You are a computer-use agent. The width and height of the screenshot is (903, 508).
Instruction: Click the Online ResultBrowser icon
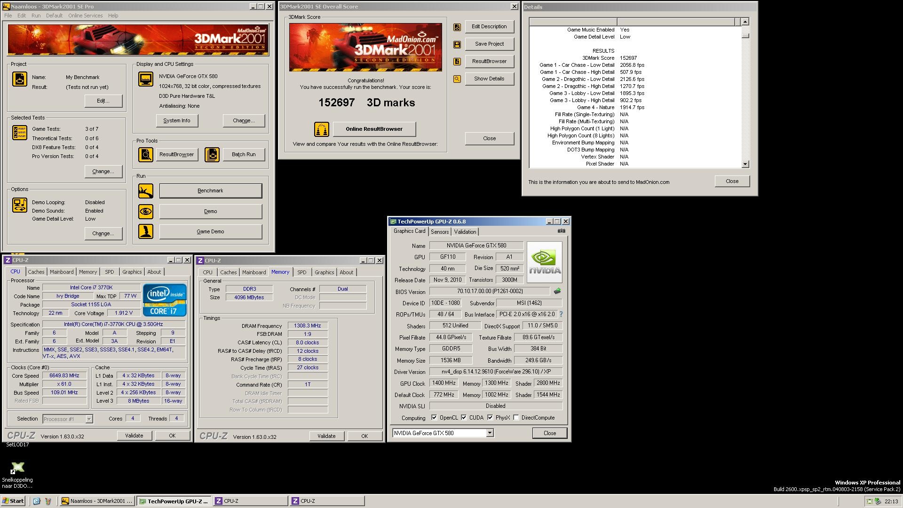tap(321, 129)
